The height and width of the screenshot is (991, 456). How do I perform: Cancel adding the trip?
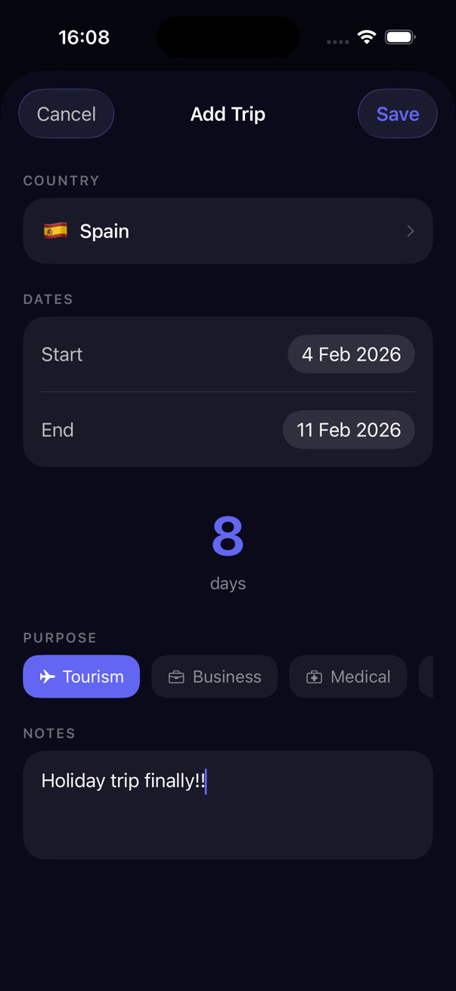pos(66,113)
